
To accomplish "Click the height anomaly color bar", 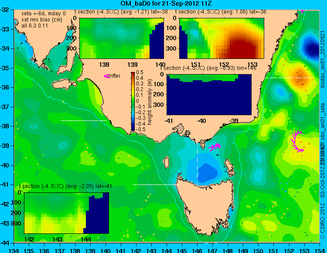I will 133,101.
